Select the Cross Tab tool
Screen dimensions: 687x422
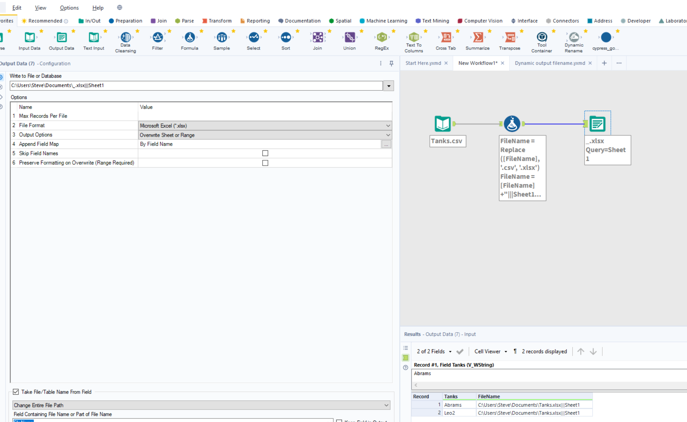pos(445,37)
